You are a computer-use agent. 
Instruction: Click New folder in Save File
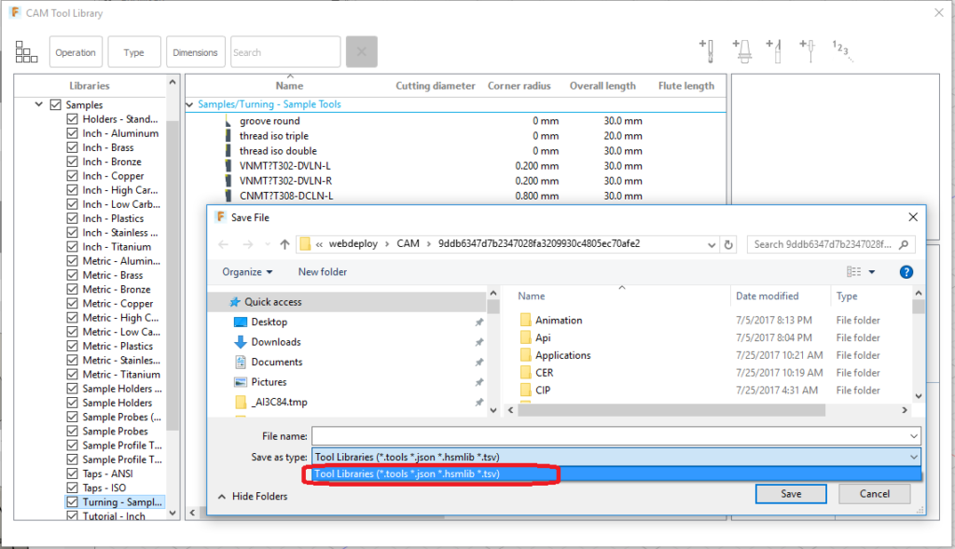(x=322, y=272)
